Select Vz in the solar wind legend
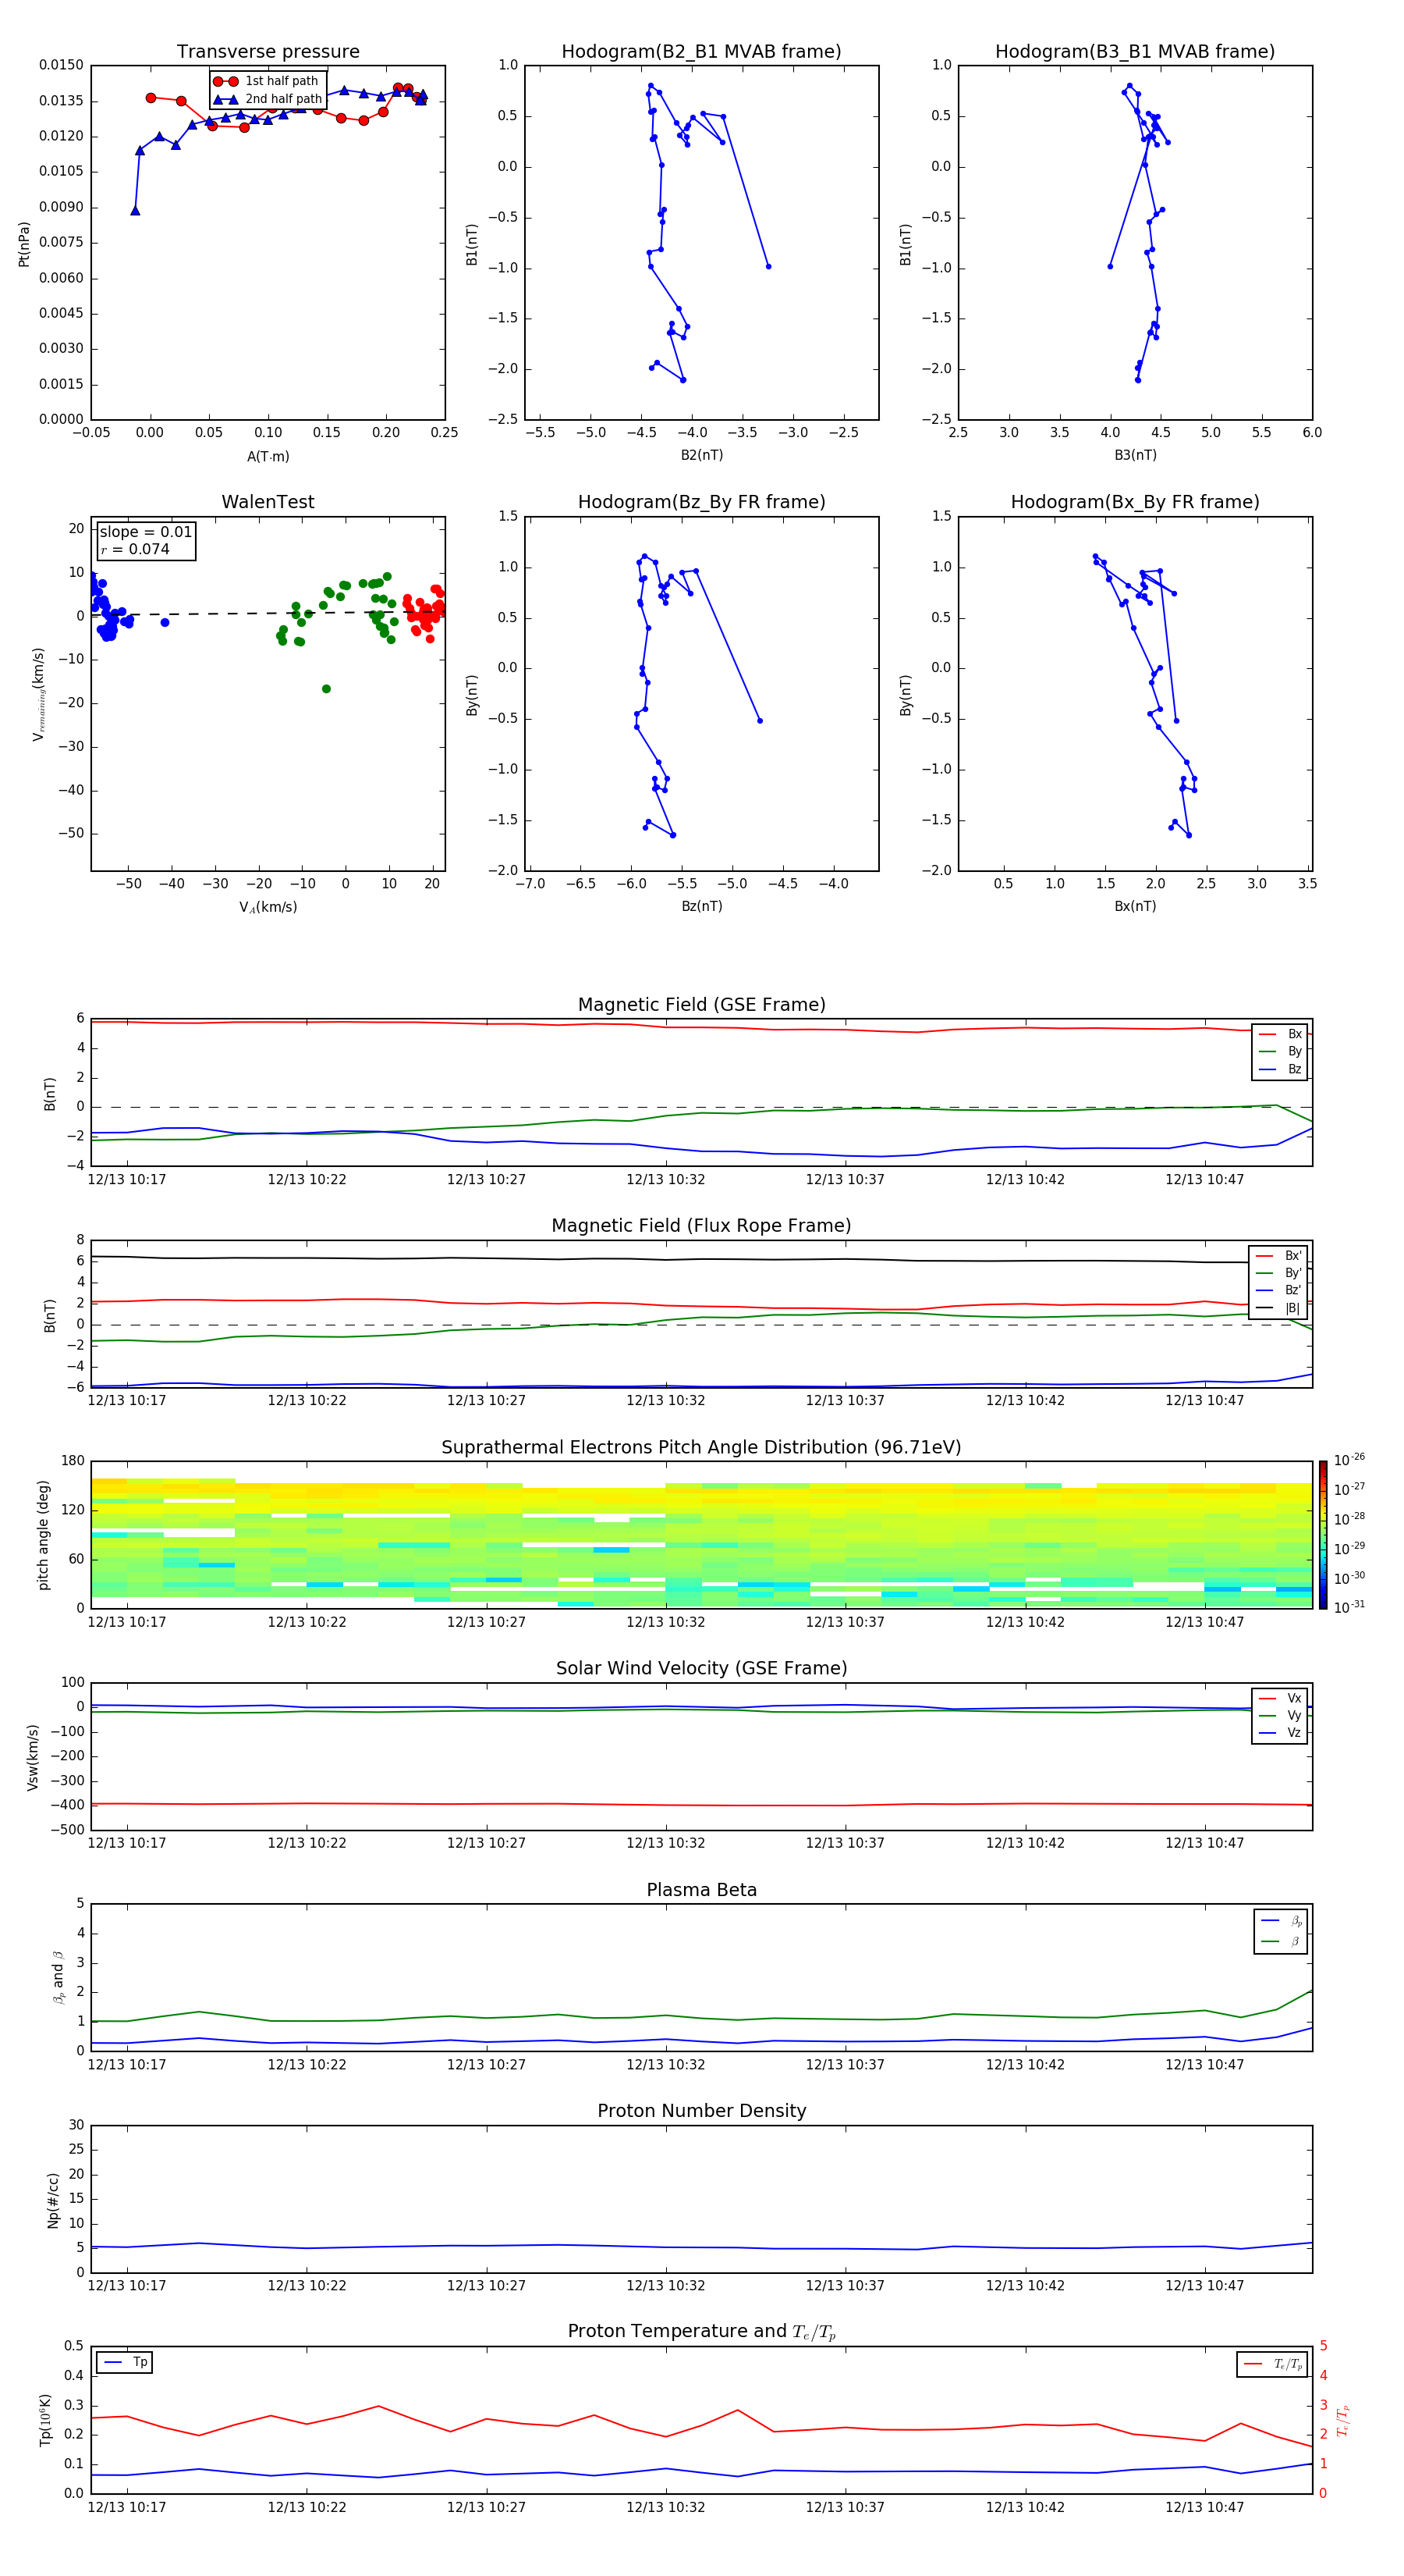Screen dimensions: 1404x2576 pos(1280,1733)
